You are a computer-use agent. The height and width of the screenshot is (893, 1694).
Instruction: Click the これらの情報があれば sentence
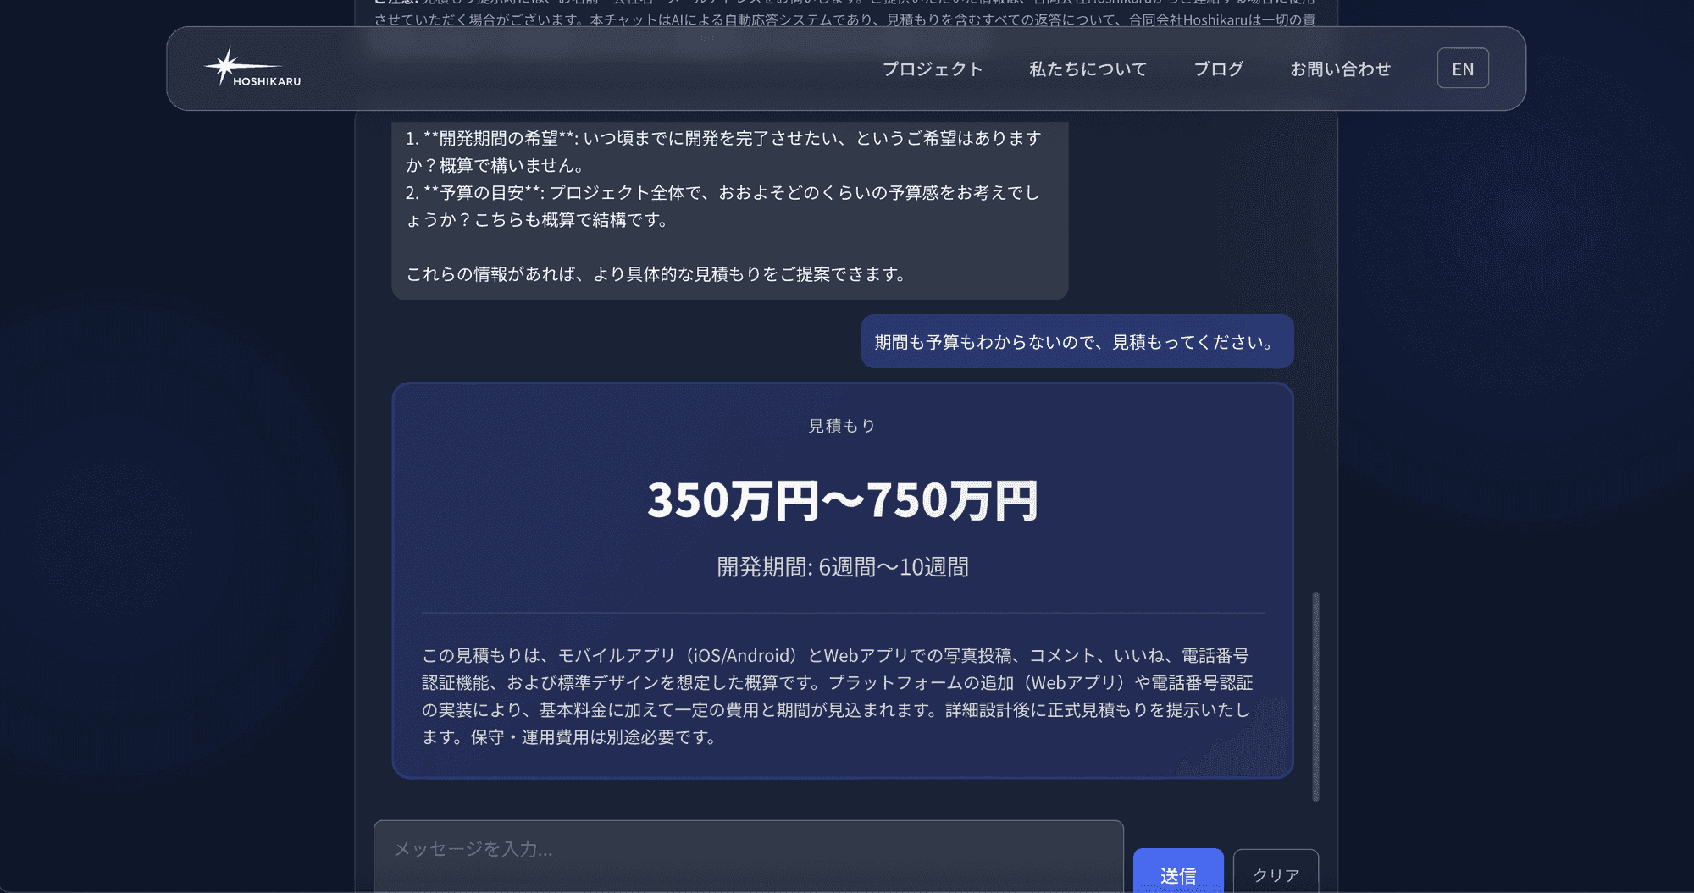[656, 273]
